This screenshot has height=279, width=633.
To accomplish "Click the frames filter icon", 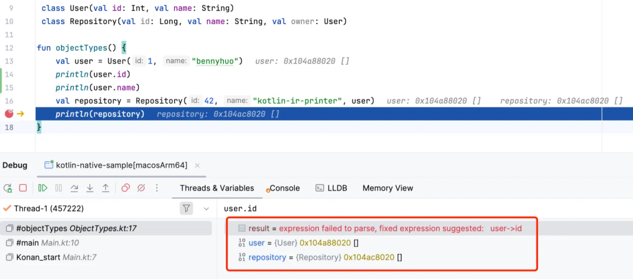I will coord(186,209).
